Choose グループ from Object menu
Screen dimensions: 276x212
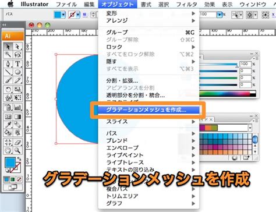point(148,33)
